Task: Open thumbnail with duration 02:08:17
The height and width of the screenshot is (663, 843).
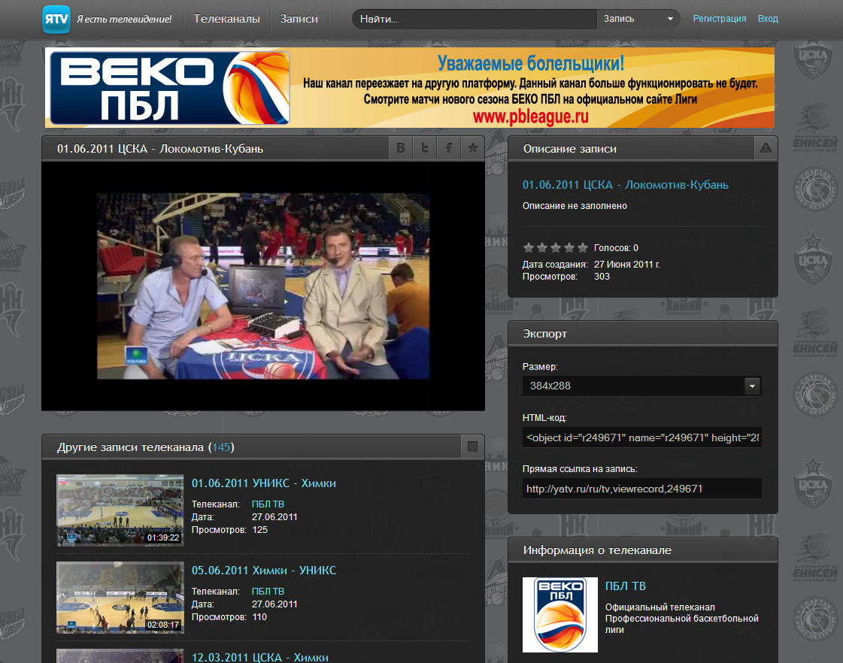Action: tap(120, 598)
